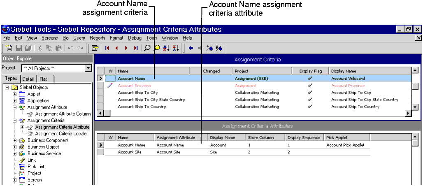Expand the Business Object tree node
Screen dimensions: 423x186
click(x=14, y=147)
